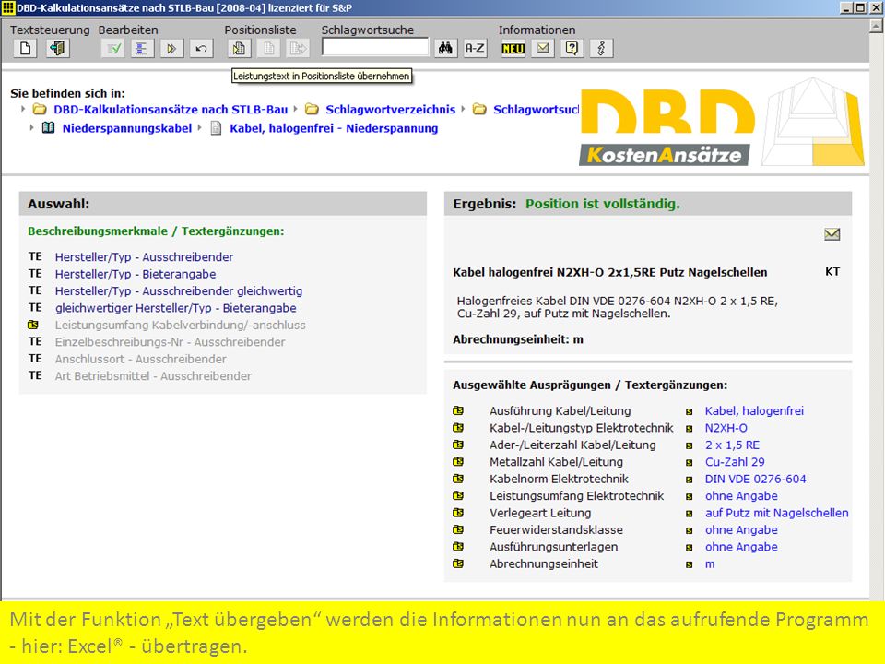This screenshot has height=664, width=885.
Task: Click the DIN VDE 0276-604 value link
Action: point(755,479)
